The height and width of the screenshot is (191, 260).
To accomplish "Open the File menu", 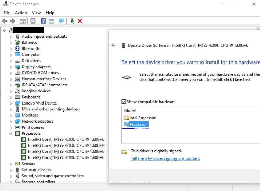I will [x=7, y=13].
